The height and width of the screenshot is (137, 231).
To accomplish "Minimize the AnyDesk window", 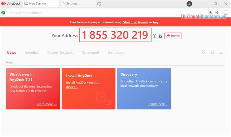I will [x=206, y=4].
